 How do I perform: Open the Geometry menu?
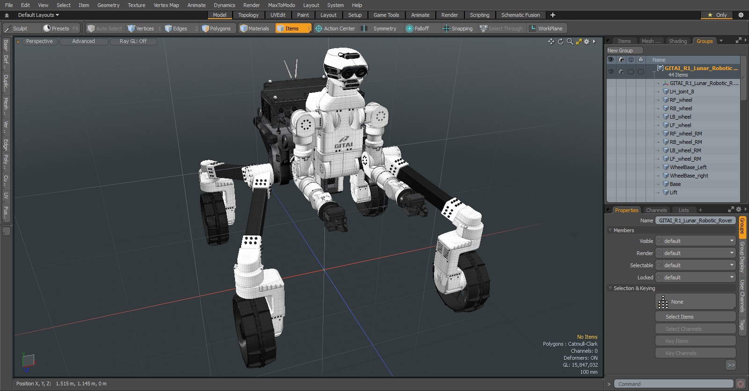tap(108, 5)
